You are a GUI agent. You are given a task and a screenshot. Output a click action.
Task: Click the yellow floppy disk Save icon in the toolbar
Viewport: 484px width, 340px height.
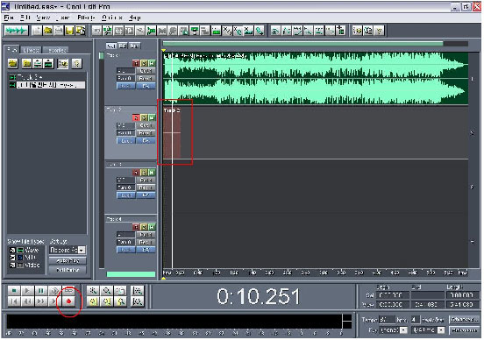point(70,31)
